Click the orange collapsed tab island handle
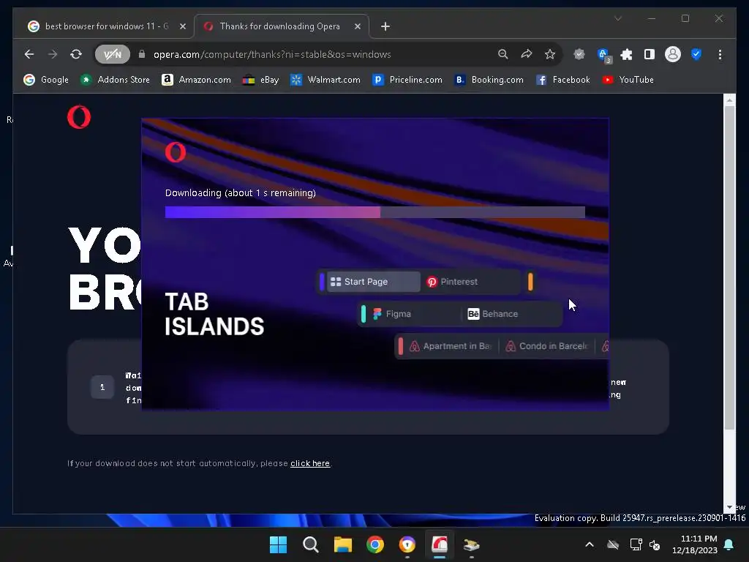This screenshot has height=562, width=749. click(530, 282)
